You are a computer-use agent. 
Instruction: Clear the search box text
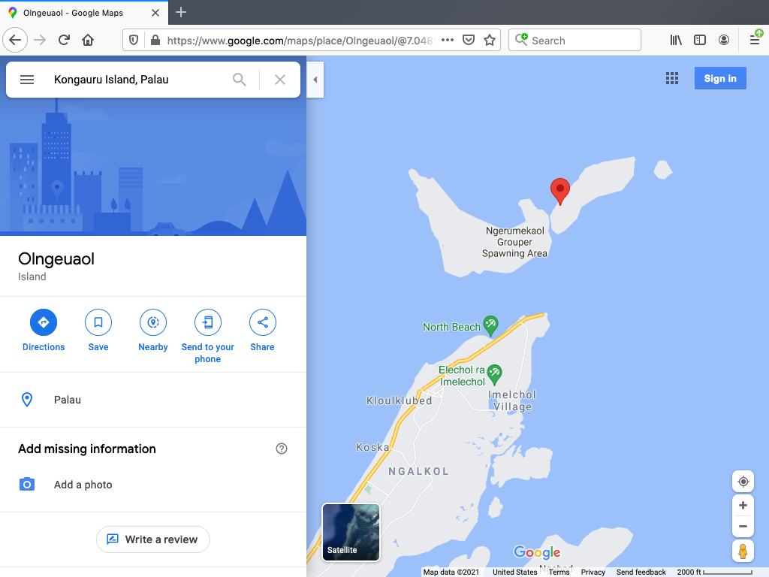[280, 80]
